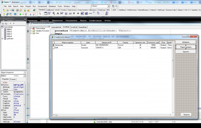The width and height of the screenshot is (201, 128).
Task: Click the Добавить button on the form
Action: (x=186, y=42)
